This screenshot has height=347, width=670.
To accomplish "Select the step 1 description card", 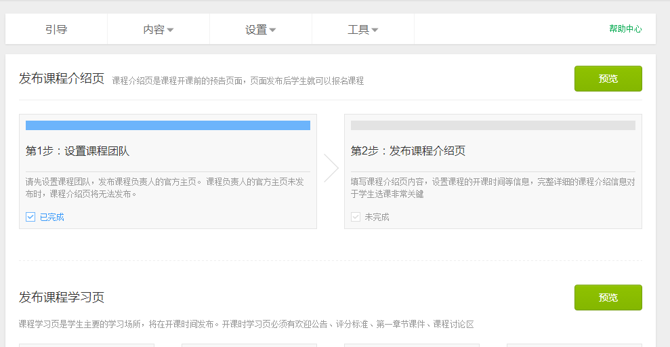I will tap(168, 171).
